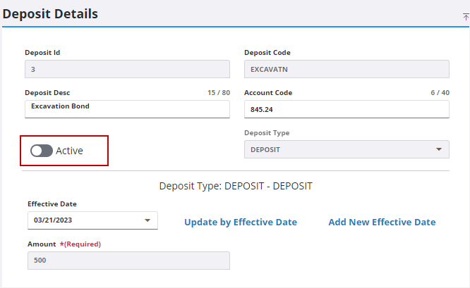Click Add New Effective Date link
Viewport: 470px width, 288px height.
tap(382, 222)
